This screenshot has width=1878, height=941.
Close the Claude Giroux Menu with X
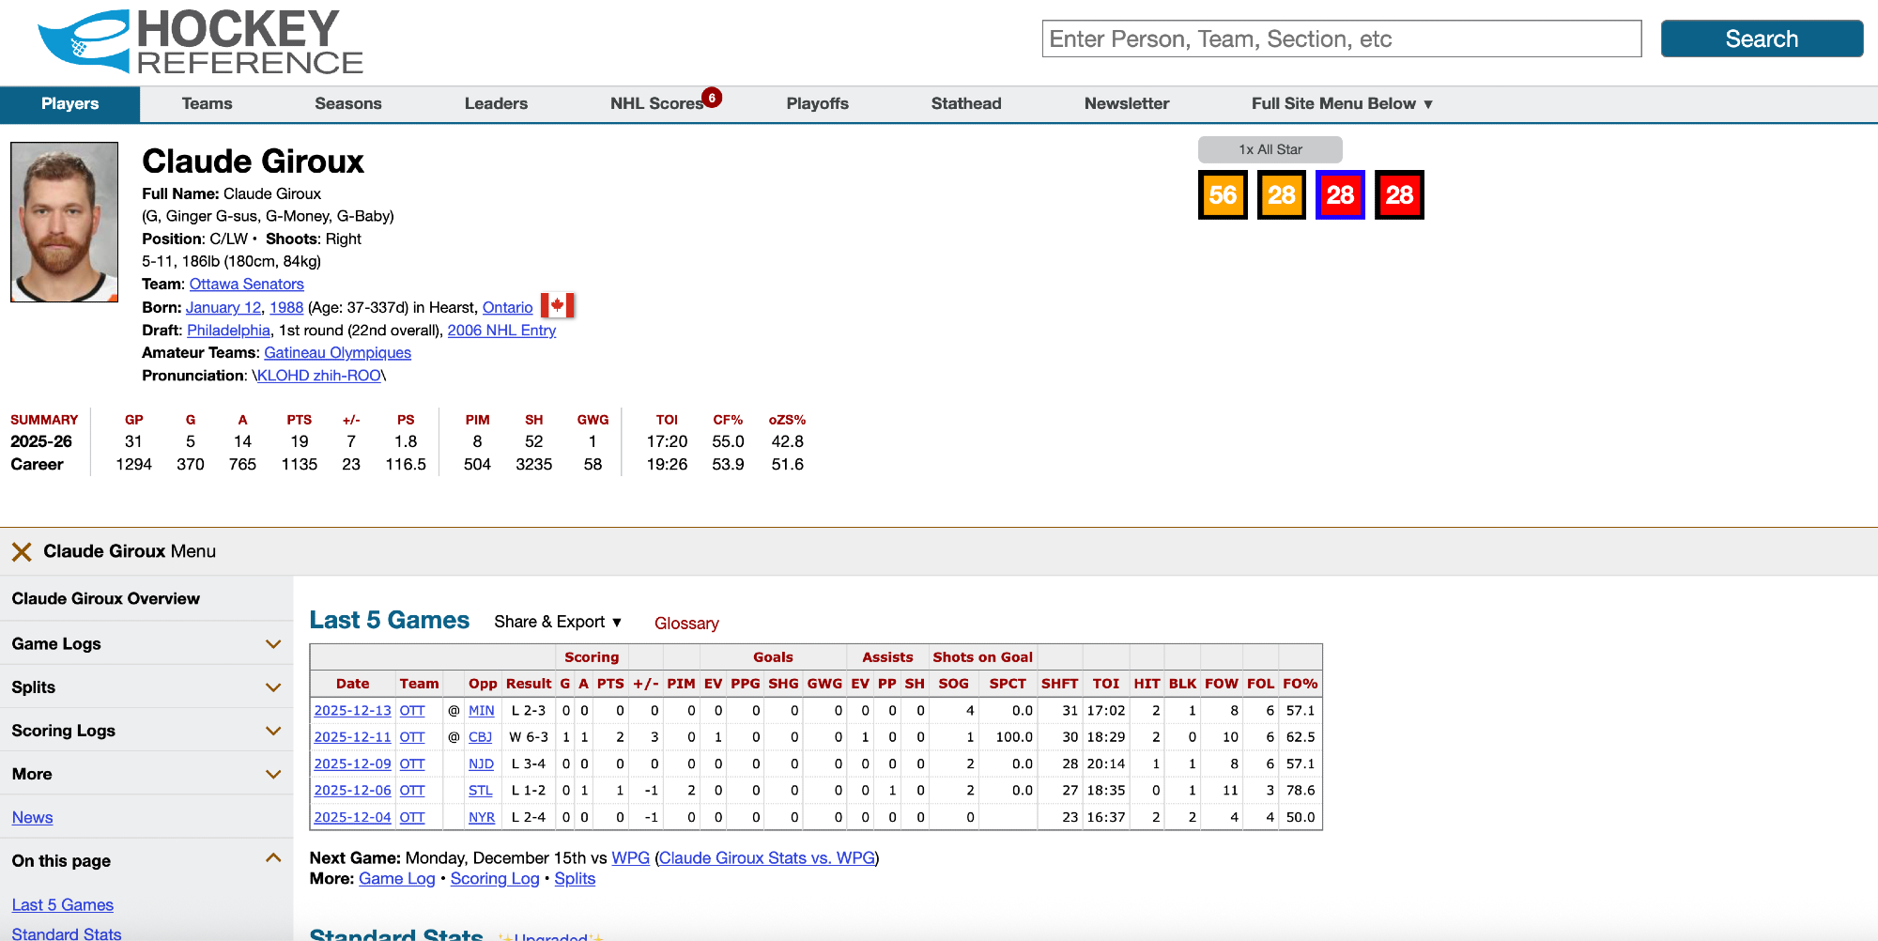pyautogui.click(x=22, y=552)
